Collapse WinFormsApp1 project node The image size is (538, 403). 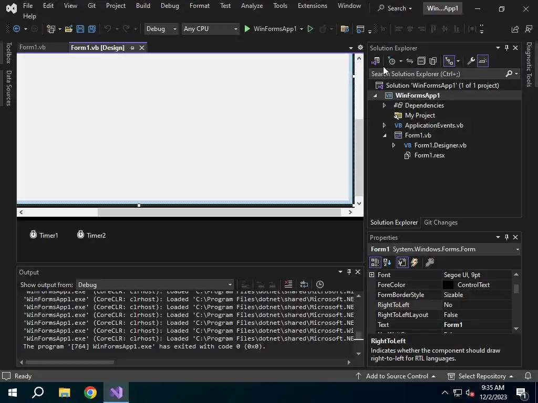tap(375, 96)
